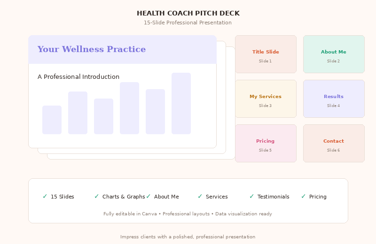Click the tallest bar in the chart
Viewport: 376px width, 244px height.
pyautogui.click(x=181, y=103)
